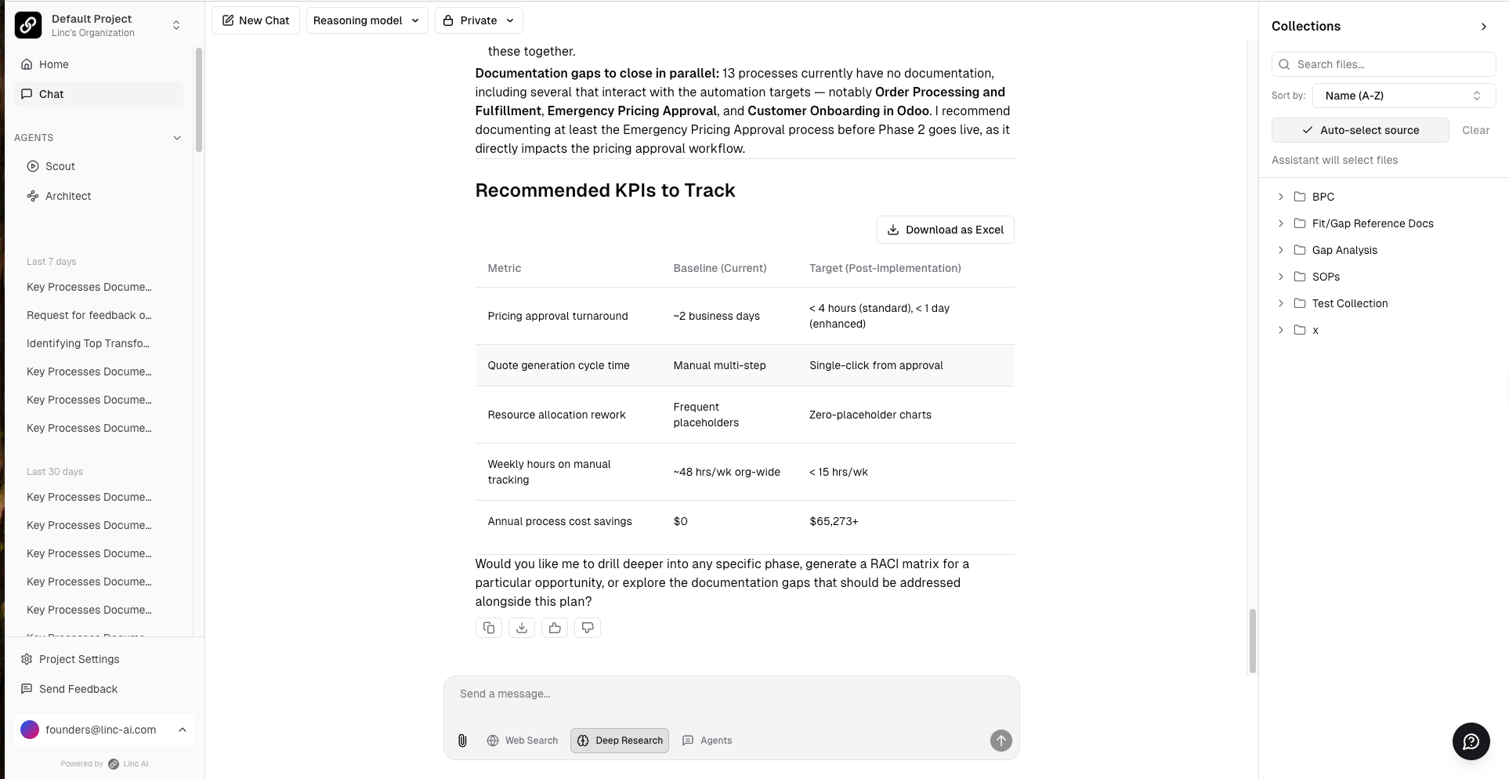Screen dimensions: 1509x779
Task: Click the send message arrow button
Action: click(1001, 741)
